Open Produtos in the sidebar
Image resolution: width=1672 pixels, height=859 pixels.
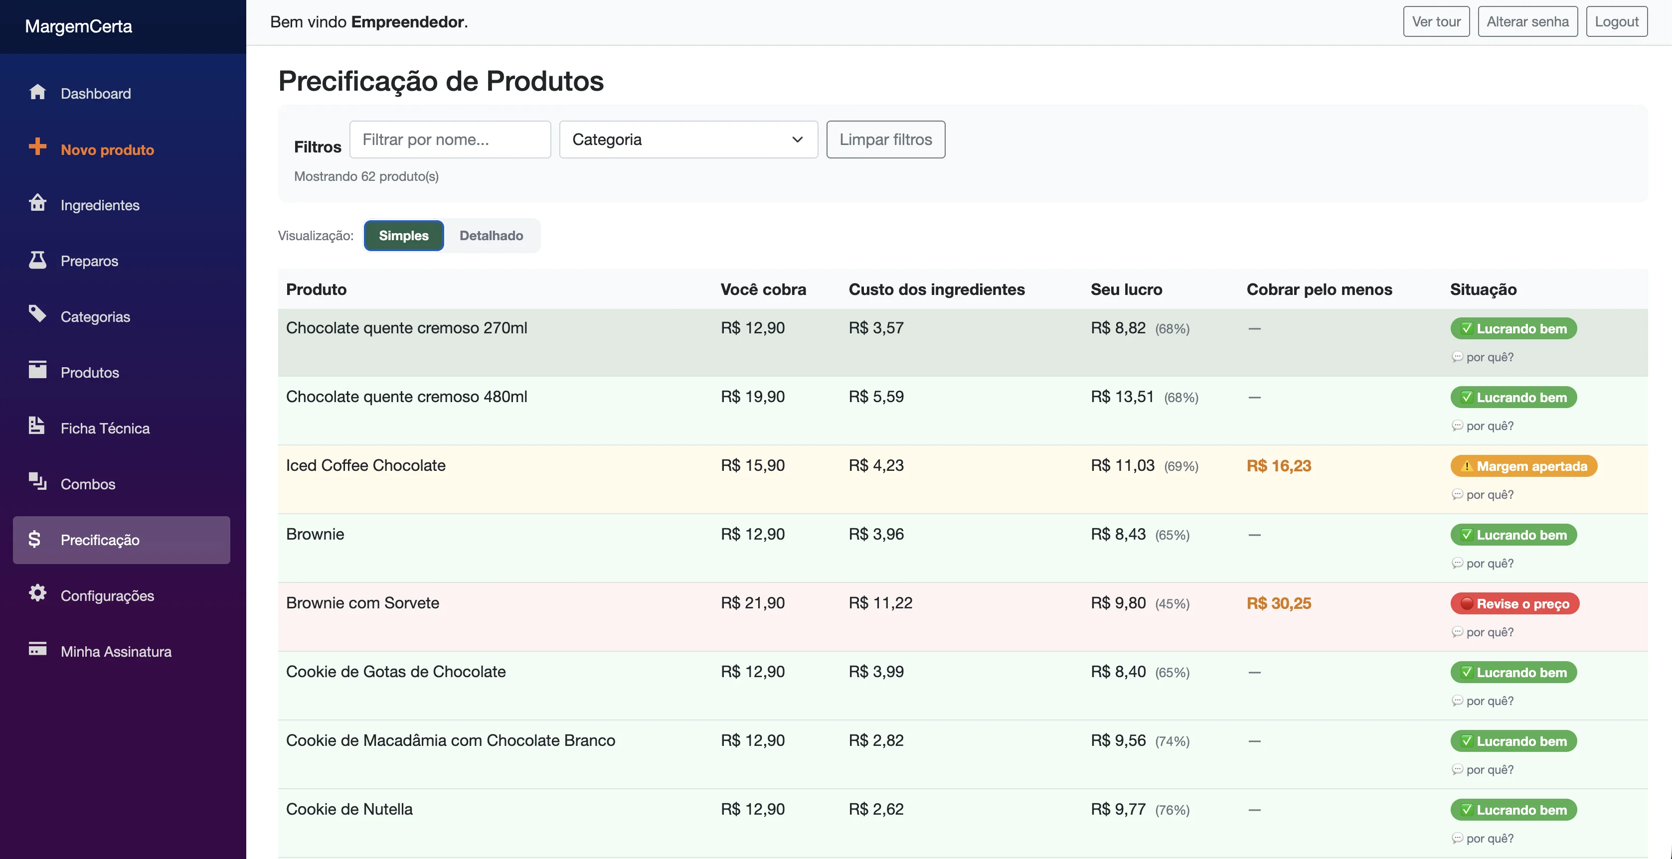coord(121,372)
